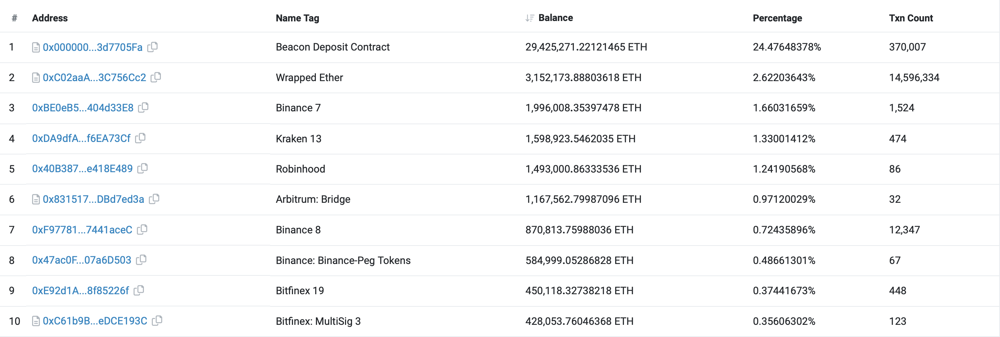Copy the Robinhood address

pos(143,168)
